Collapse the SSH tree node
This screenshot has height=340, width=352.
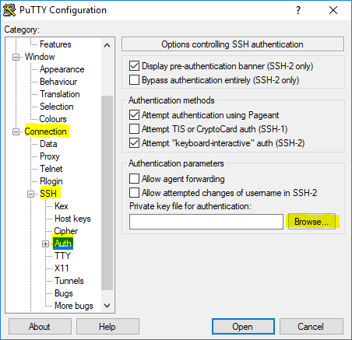pyautogui.click(x=30, y=194)
